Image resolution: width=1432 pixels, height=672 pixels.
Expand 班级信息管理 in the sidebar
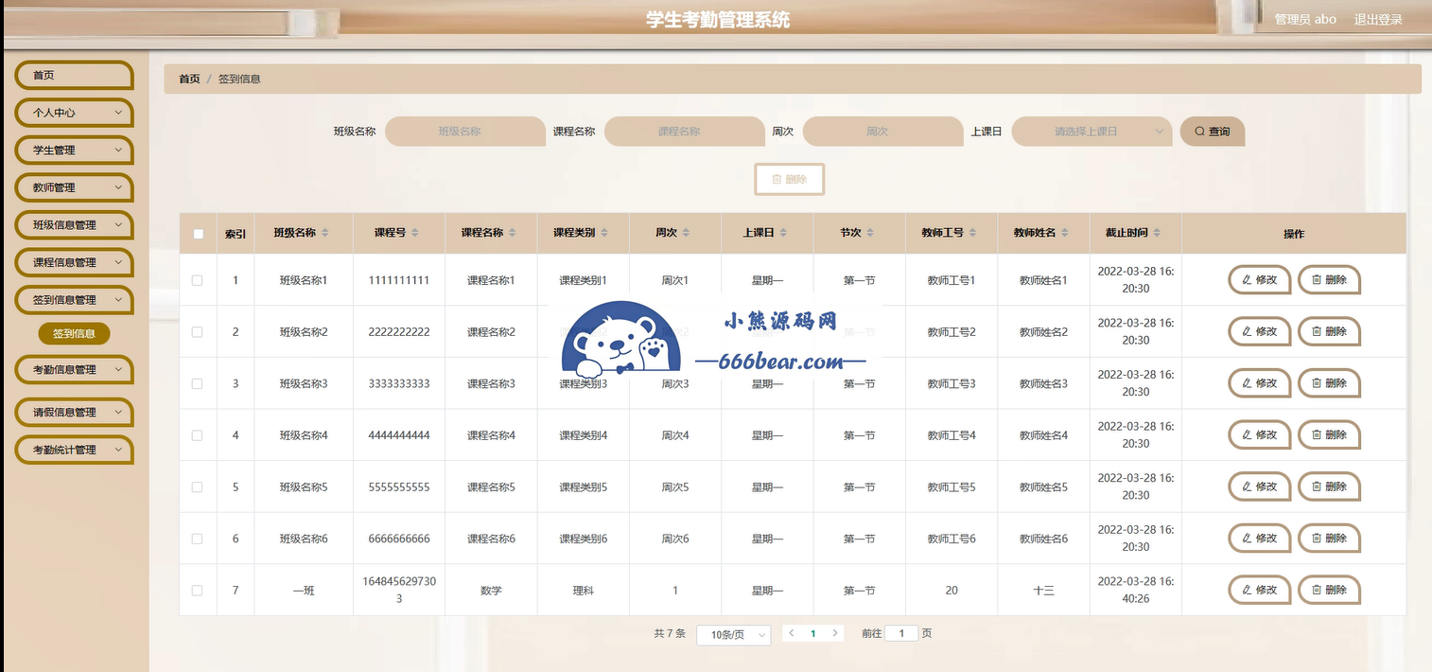(x=75, y=225)
